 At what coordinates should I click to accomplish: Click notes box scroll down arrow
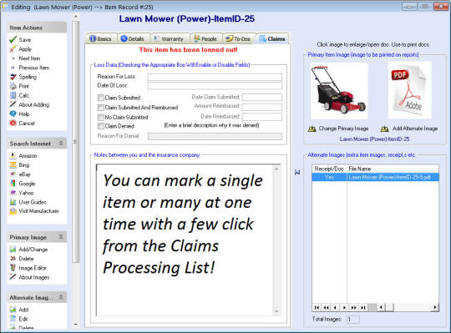276,311
